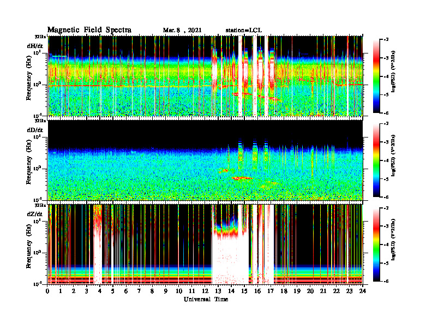The image size is (432, 334).
Task: Click hour tick label "4" on time axis
Action: pyautogui.click(x=100, y=291)
